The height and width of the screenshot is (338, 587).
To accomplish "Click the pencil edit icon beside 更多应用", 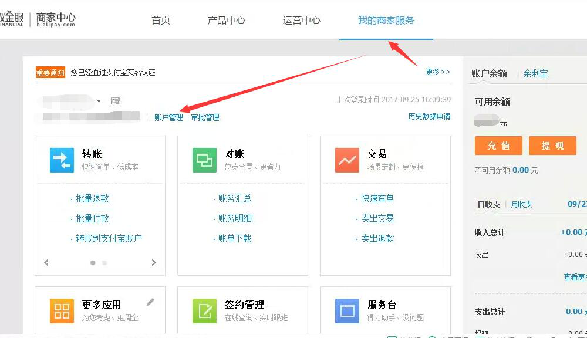I will pyautogui.click(x=150, y=302).
